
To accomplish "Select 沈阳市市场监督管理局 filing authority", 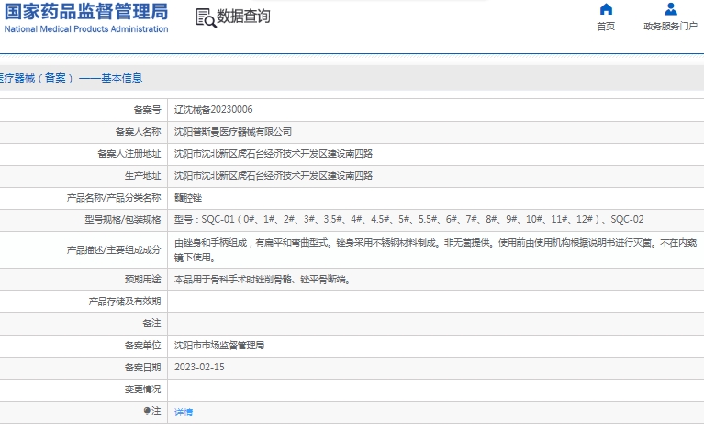I will tap(219, 346).
